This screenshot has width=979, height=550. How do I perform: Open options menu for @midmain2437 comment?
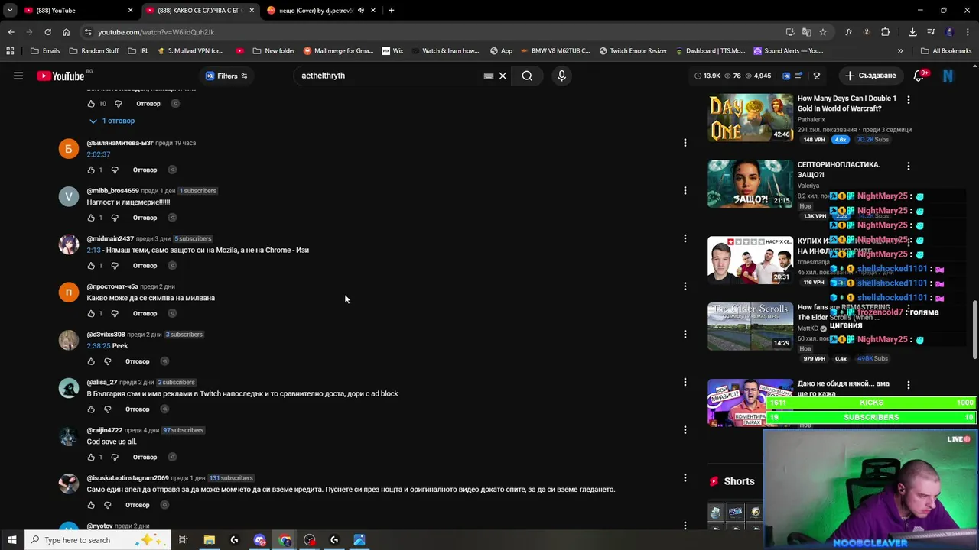pyautogui.click(x=685, y=238)
